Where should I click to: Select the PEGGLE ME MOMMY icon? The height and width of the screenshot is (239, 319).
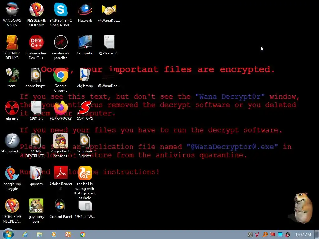[36, 15]
